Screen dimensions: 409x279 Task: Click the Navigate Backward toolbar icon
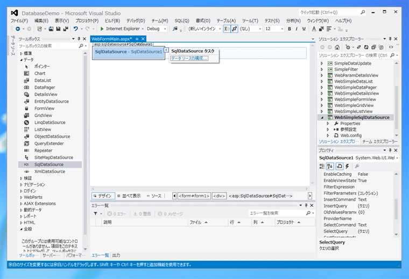tap(18, 29)
